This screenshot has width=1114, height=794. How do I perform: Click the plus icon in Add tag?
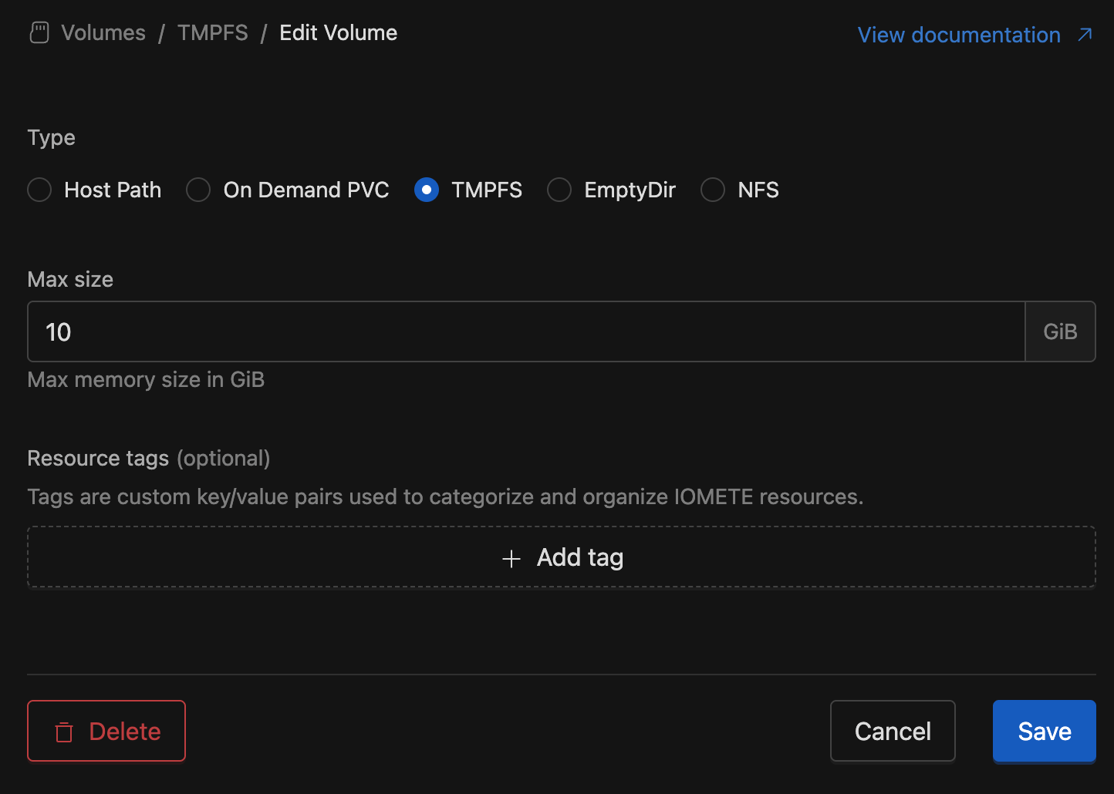click(511, 559)
